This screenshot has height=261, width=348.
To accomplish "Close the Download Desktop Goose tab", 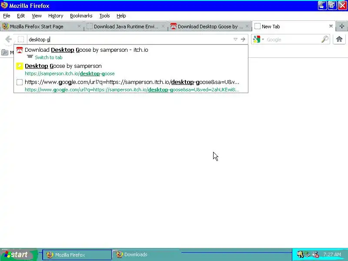I will click(247, 26).
